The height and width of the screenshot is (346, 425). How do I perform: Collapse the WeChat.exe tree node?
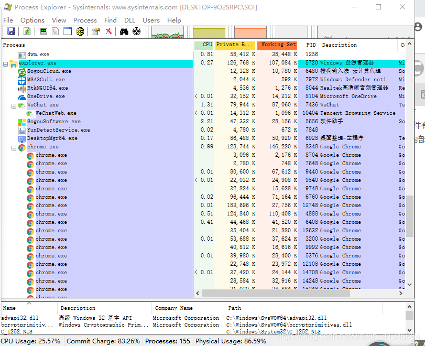click(14, 106)
